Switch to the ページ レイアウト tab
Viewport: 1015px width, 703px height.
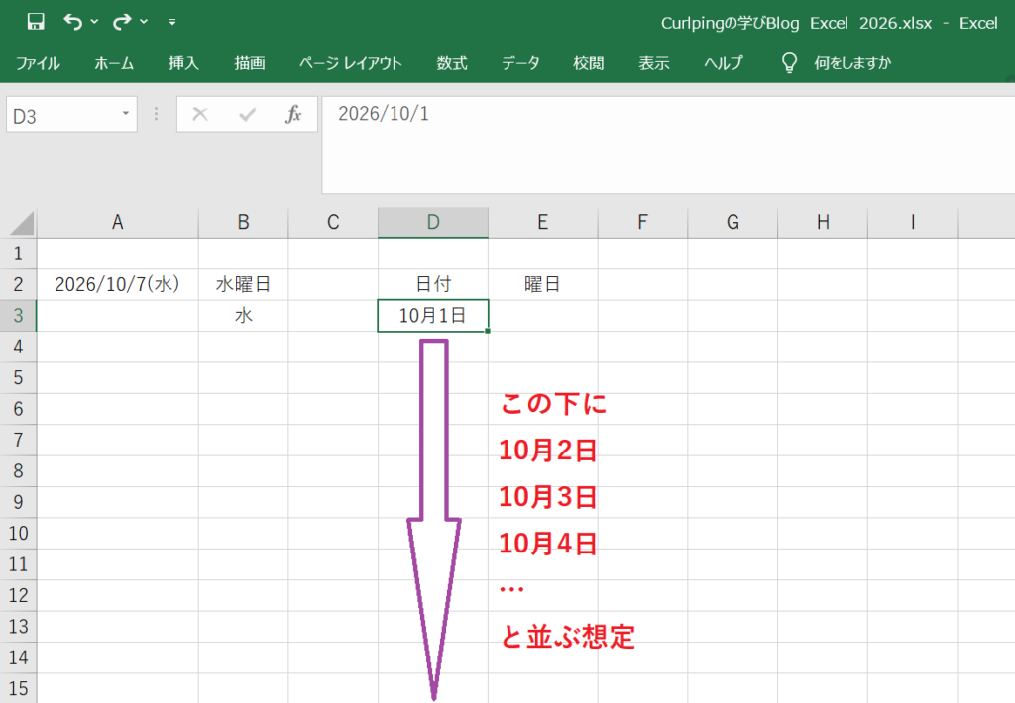[x=350, y=63]
